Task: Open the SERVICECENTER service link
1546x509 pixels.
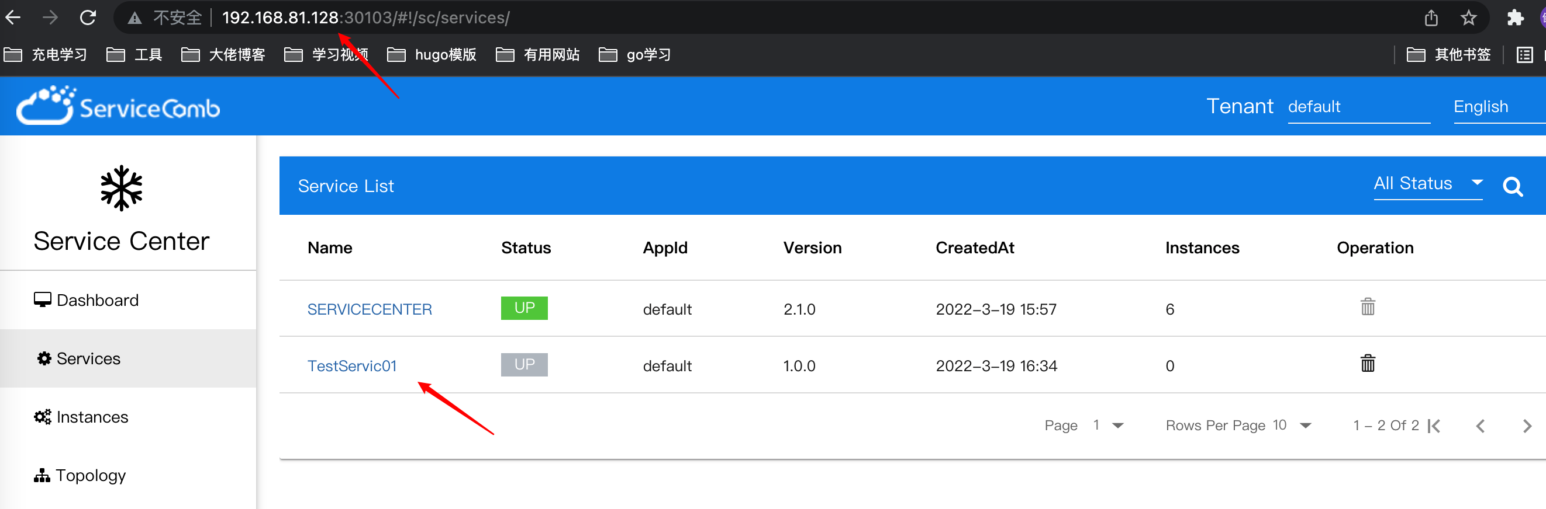Action: click(x=370, y=309)
